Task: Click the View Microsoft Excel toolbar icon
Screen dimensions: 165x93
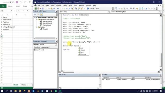Action: click(36, 9)
